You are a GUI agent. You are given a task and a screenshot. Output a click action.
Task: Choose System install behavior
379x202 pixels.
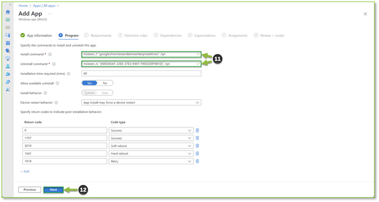(90, 93)
